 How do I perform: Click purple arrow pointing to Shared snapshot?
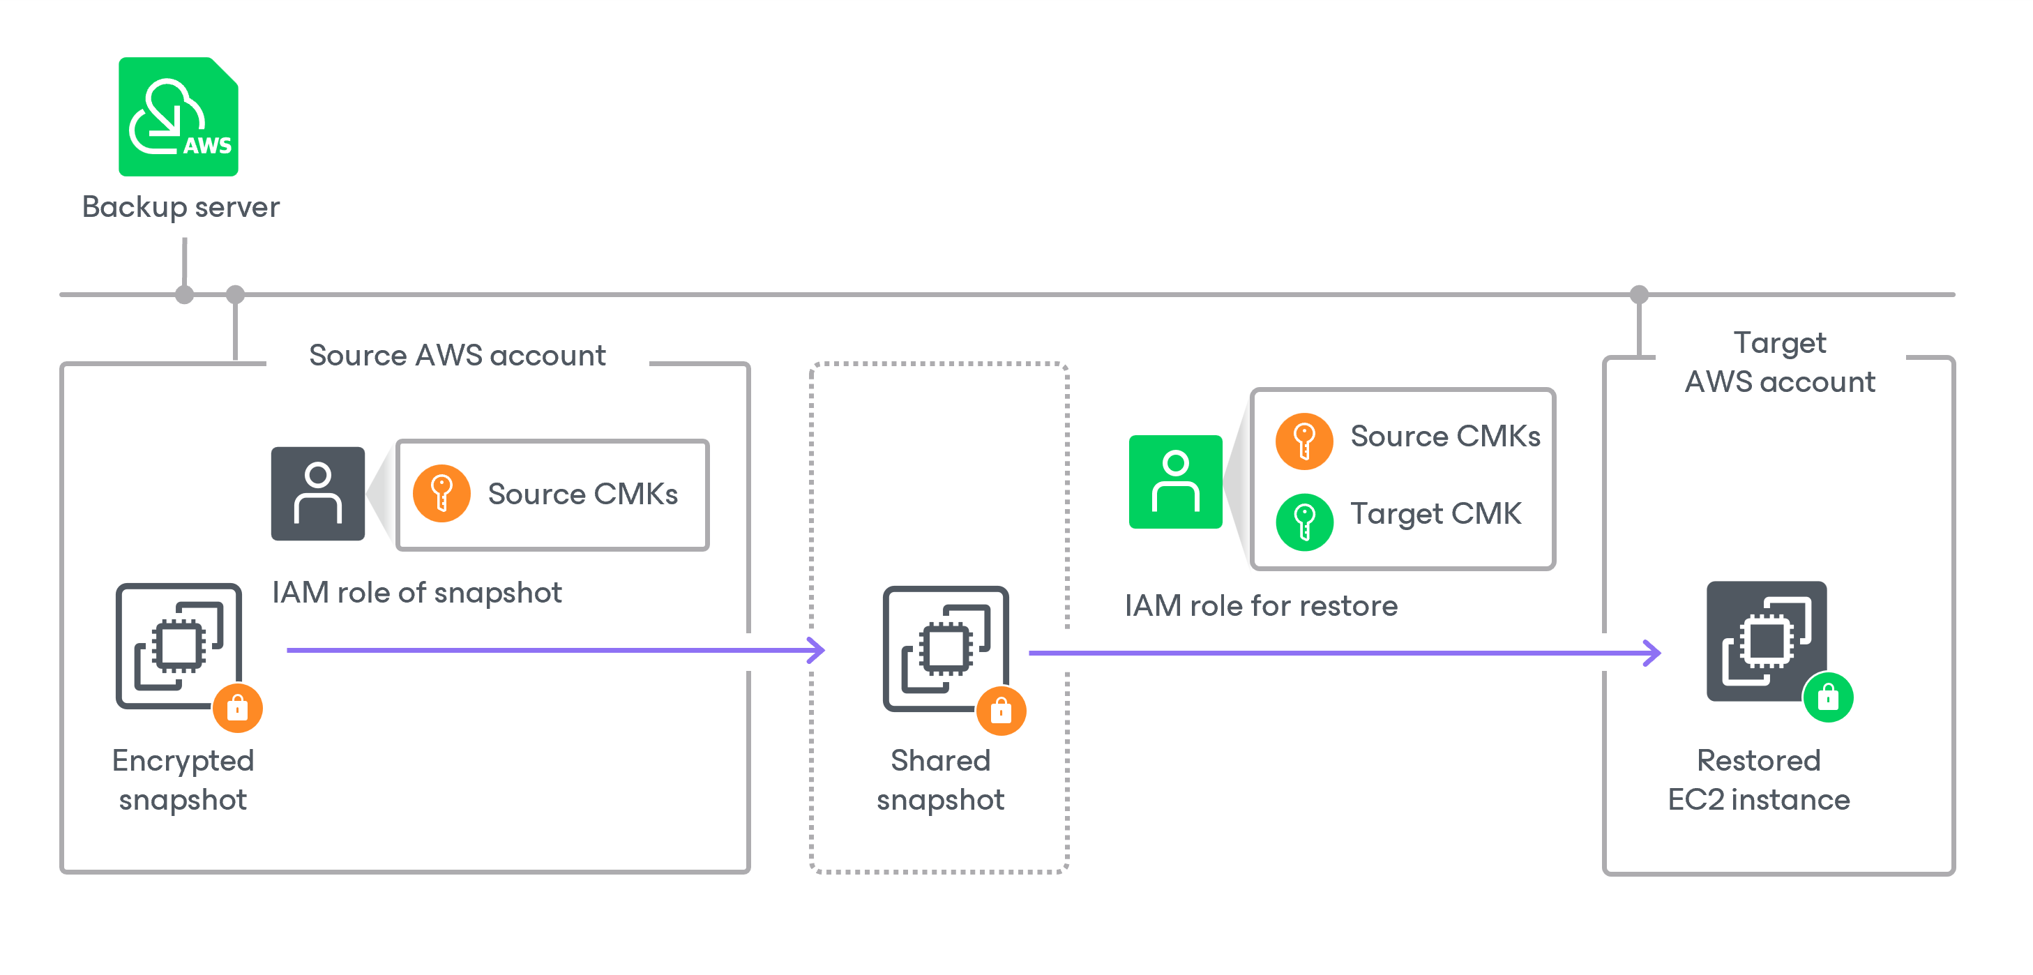(x=552, y=650)
